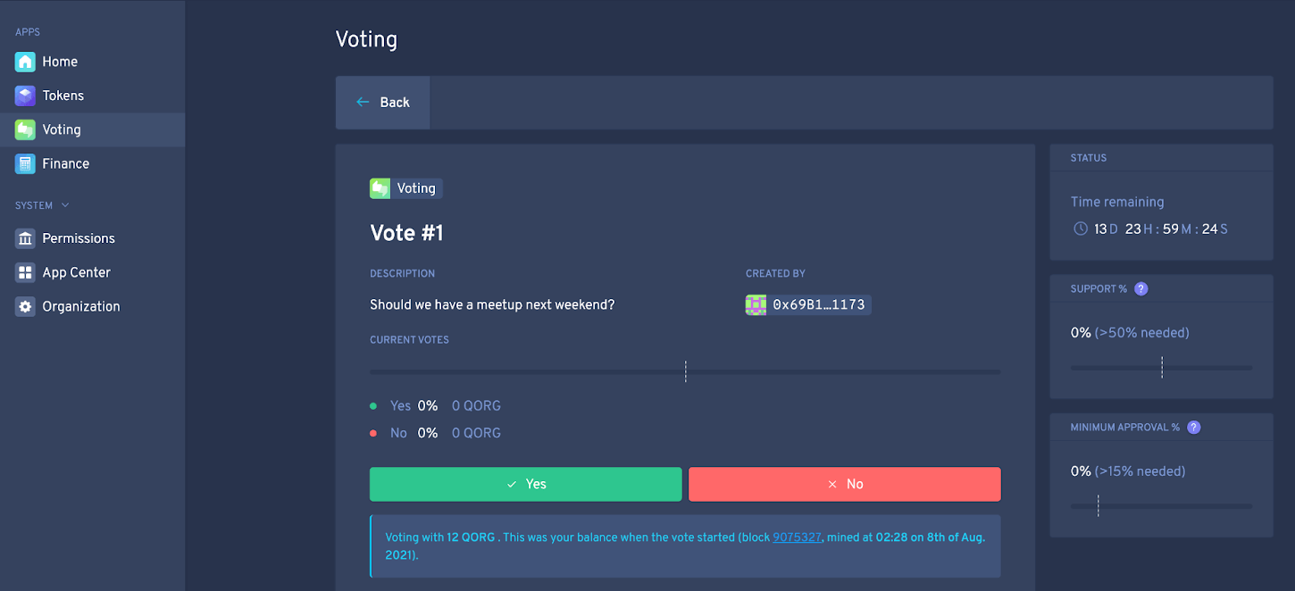Click the Voting badge above Vote #1

(405, 187)
